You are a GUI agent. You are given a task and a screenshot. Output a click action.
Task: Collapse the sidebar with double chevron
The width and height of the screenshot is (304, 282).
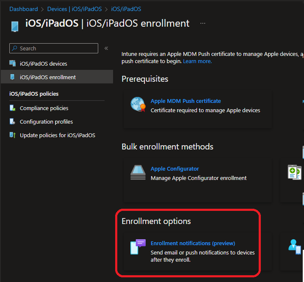pyautogui.click(x=106, y=48)
